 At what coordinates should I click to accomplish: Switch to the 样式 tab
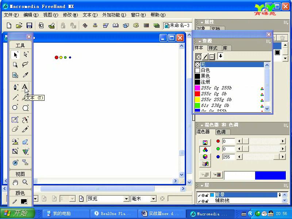(213, 48)
